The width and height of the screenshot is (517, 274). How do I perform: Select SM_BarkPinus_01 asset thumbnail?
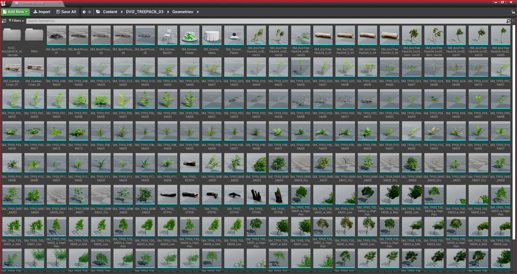point(56,35)
